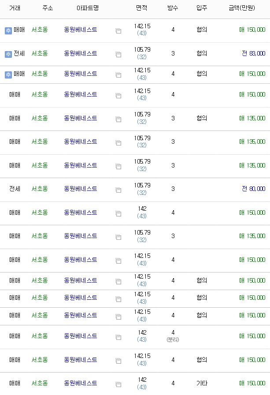Screen dimensions: 270x395
Task: Select the 전 80,000 price link
Action: point(253,189)
